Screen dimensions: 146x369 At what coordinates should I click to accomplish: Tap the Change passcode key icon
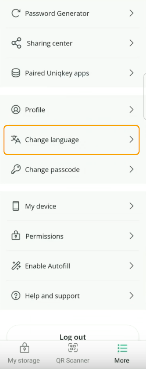(16, 169)
